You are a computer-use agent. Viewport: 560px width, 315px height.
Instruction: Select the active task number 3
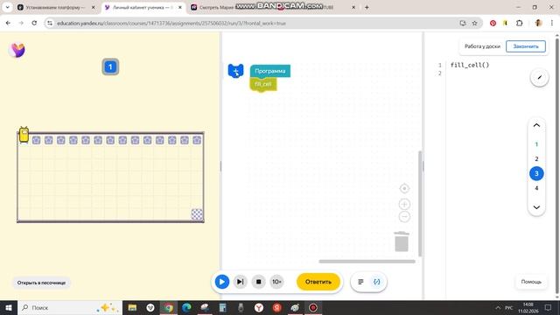536,173
